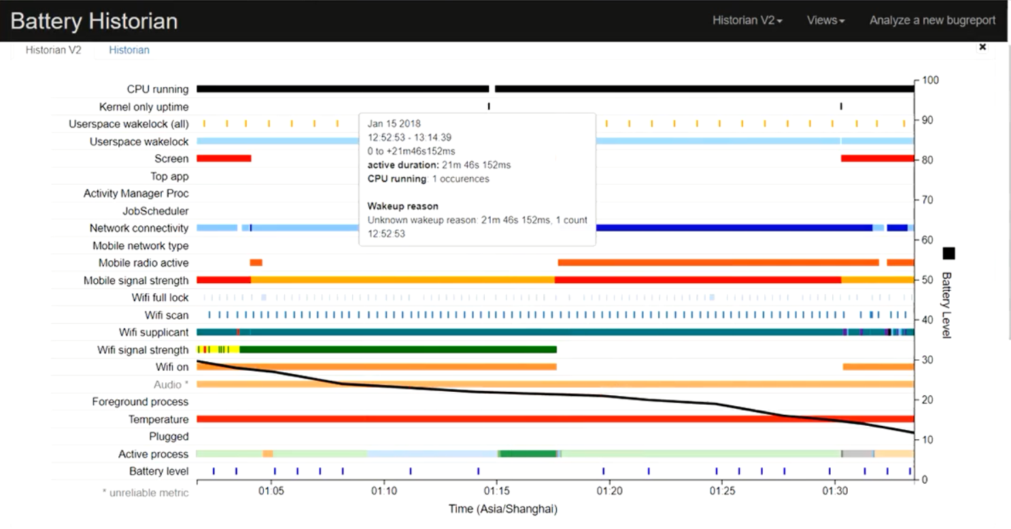1011x529 pixels.
Task: Click the dark green Wifi signal strength bar
Action: tap(398, 350)
